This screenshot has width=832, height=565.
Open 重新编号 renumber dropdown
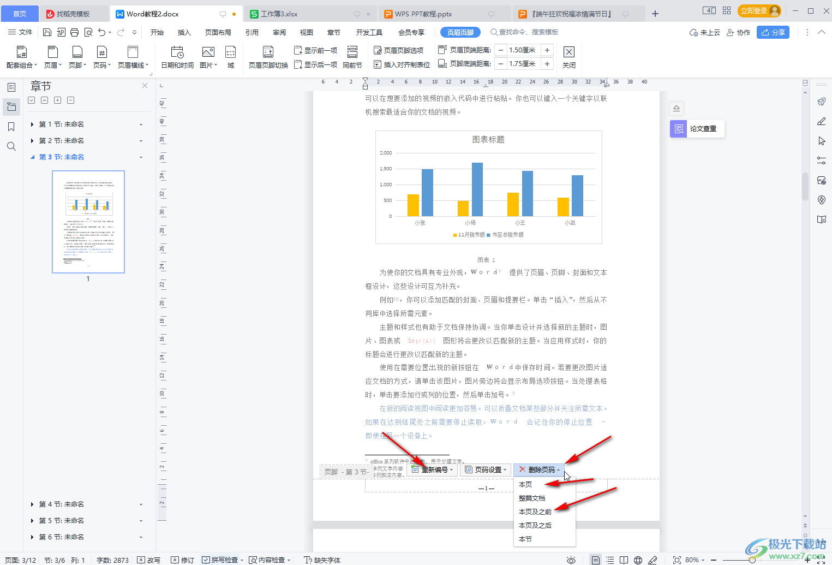click(x=432, y=469)
